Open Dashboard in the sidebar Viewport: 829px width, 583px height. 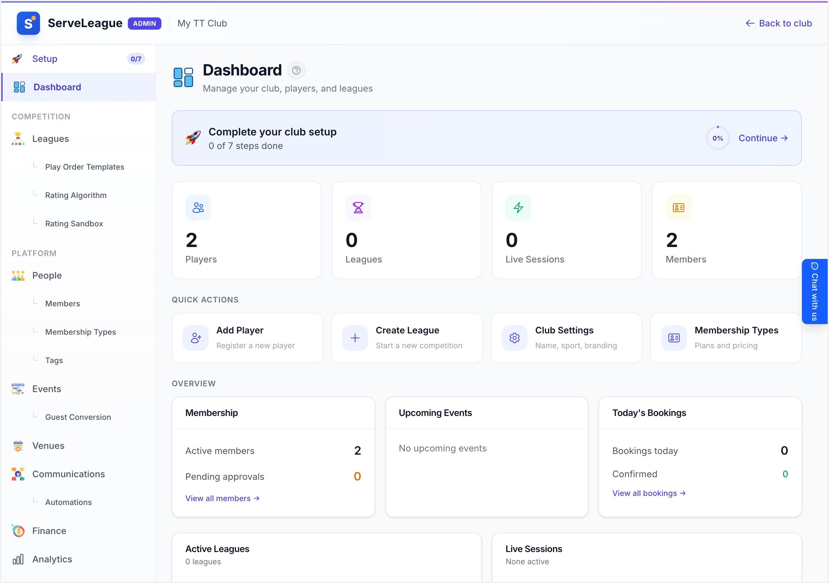pos(79,87)
